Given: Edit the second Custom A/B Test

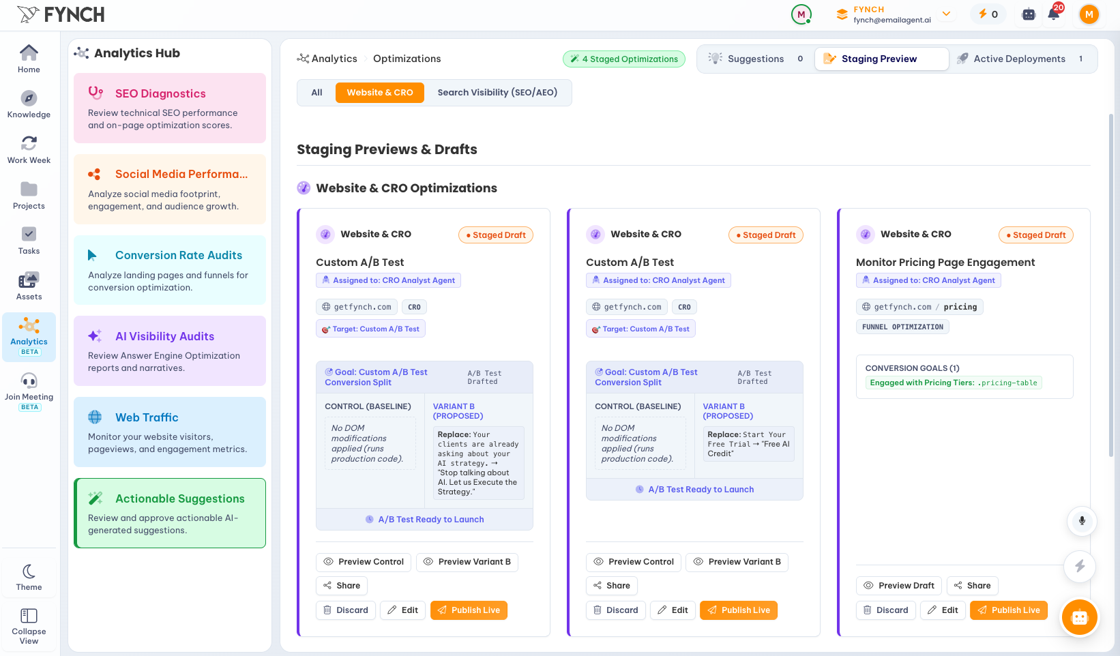Looking at the screenshot, I should click(x=673, y=610).
